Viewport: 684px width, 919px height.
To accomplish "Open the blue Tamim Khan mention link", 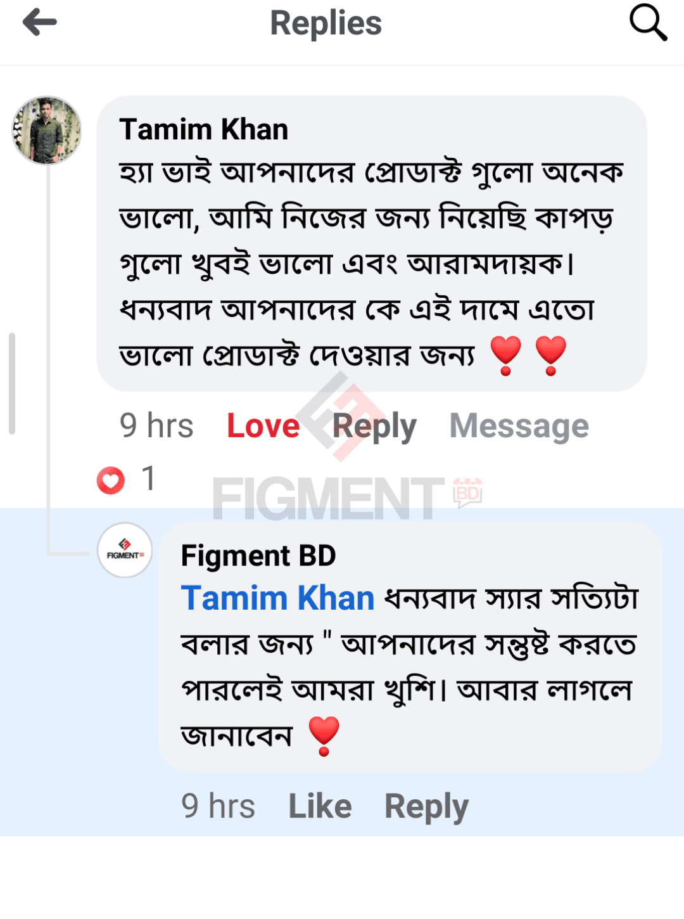I will pos(277,598).
